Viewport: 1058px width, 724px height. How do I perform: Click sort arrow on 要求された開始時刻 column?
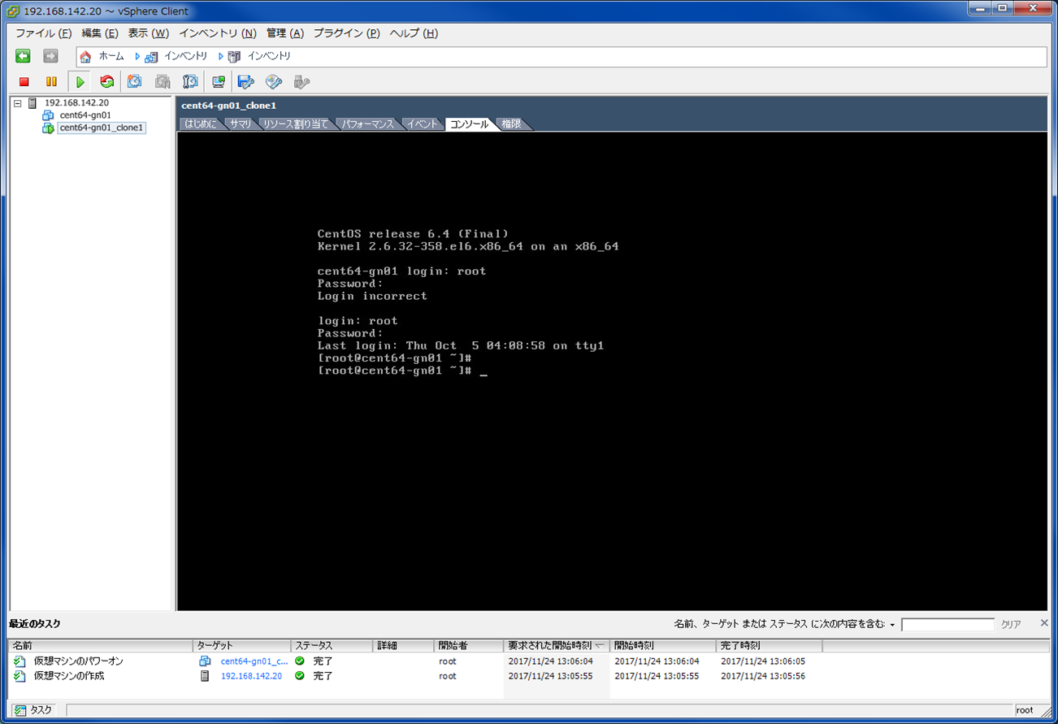tap(600, 646)
